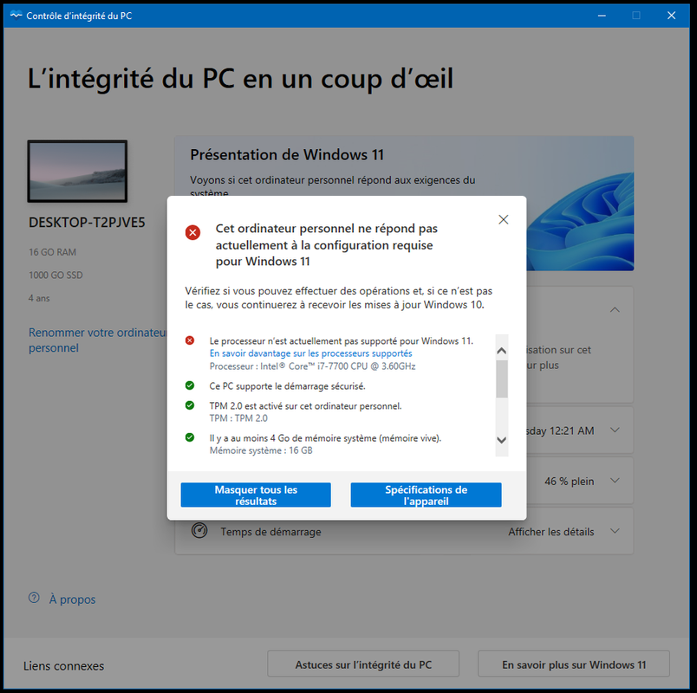This screenshot has width=697, height=693.
Task: Click green check icon for secure boot
Action: tap(190, 385)
